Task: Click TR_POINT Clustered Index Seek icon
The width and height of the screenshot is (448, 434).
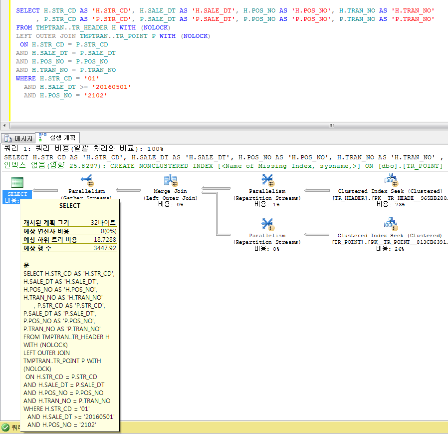Action: pyautogui.click(x=391, y=224)
